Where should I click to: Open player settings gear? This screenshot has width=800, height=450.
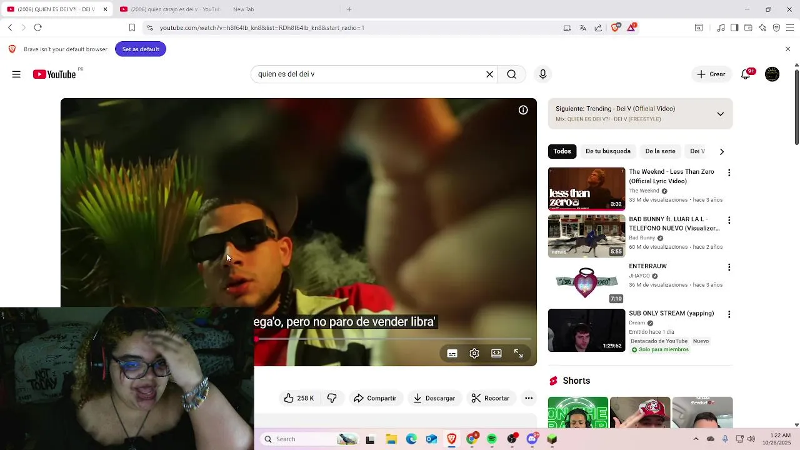[474, 353]
